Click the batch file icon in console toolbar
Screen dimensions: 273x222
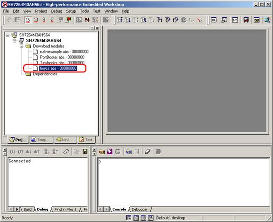click(x=102, y=152)
